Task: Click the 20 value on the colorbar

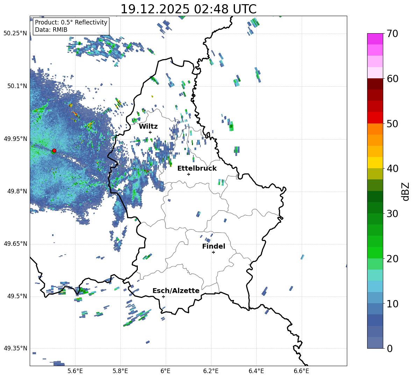Action: point(392,259)
